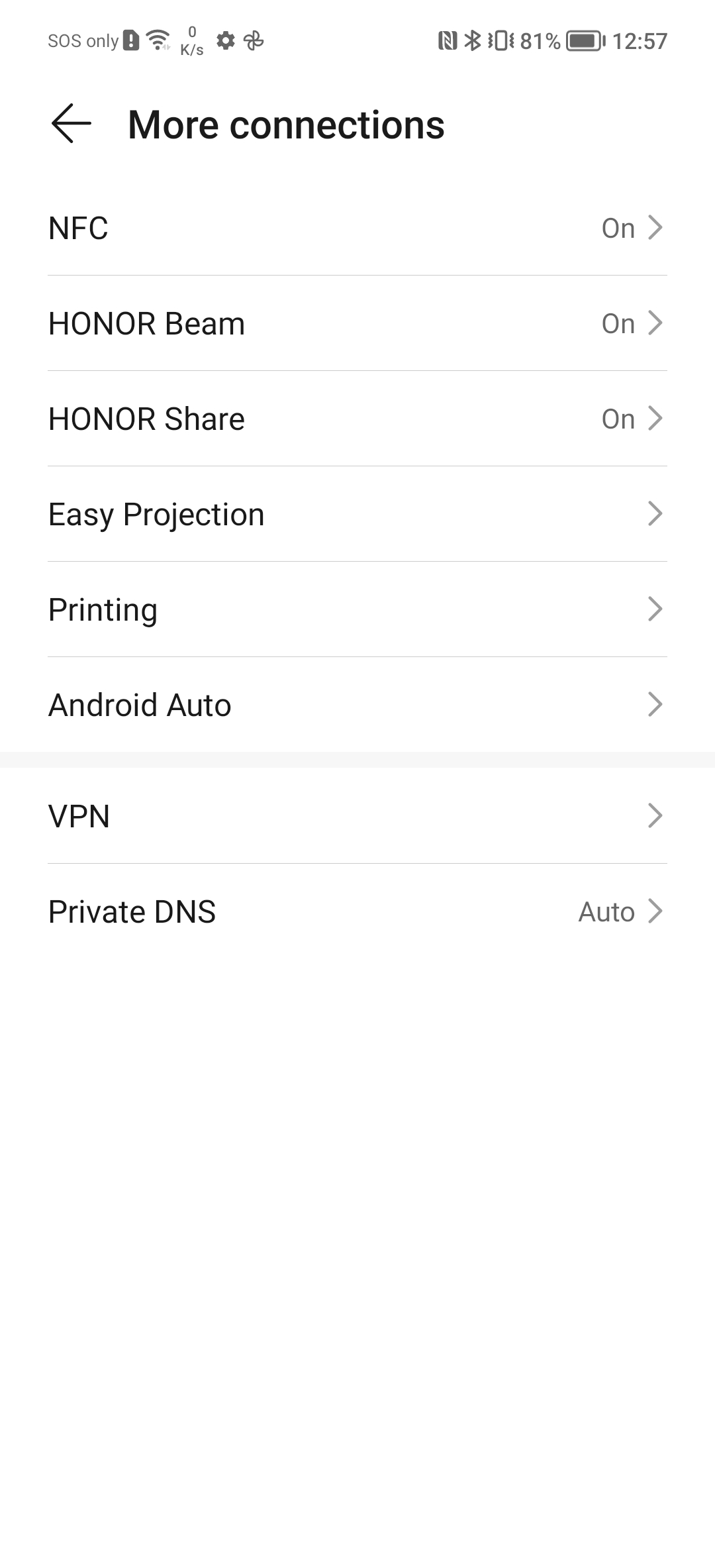Tap the Auto value for Private DNS
Image resolution: width=715 pixels, height=1550 pixels.
606,911
